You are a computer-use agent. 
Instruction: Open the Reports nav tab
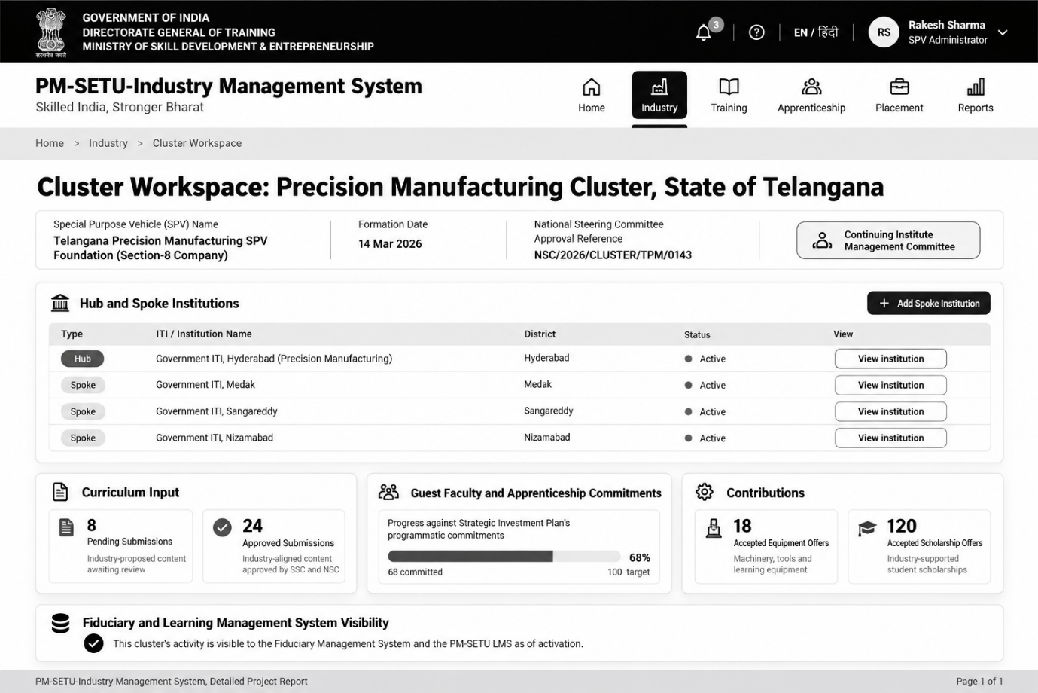point(976,96)
